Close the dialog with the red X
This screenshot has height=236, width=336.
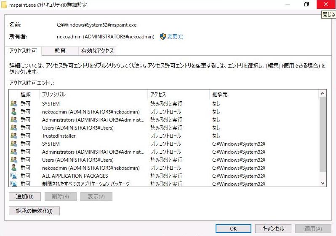[x=326, y=4]
